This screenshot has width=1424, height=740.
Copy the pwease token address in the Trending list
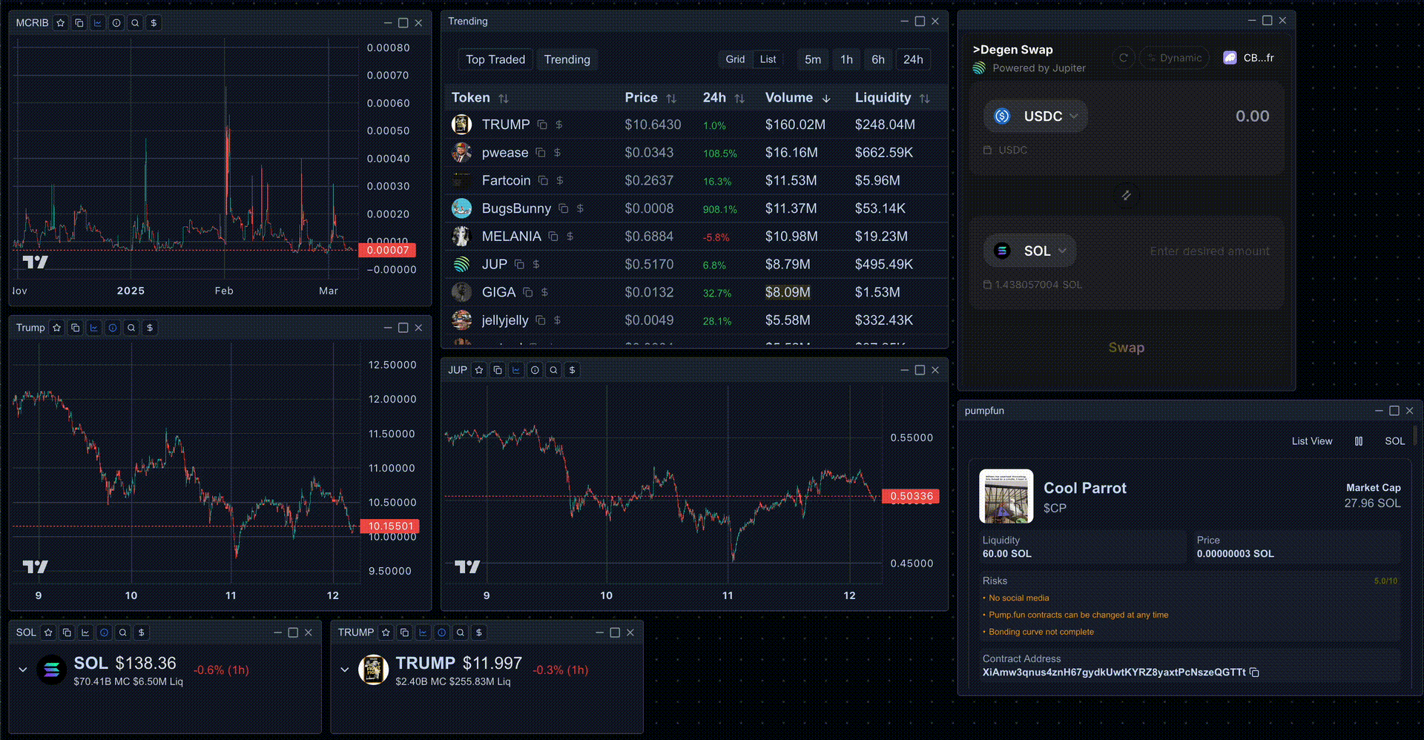541,153
